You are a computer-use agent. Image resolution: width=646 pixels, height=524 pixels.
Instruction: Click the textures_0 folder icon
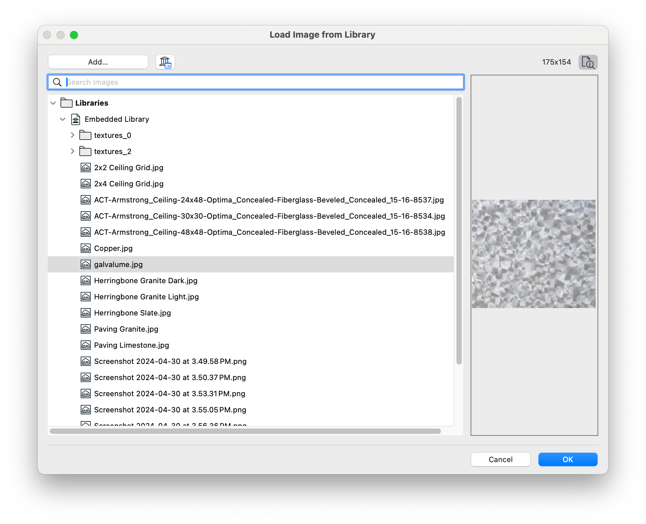click(x=85, y=135)
